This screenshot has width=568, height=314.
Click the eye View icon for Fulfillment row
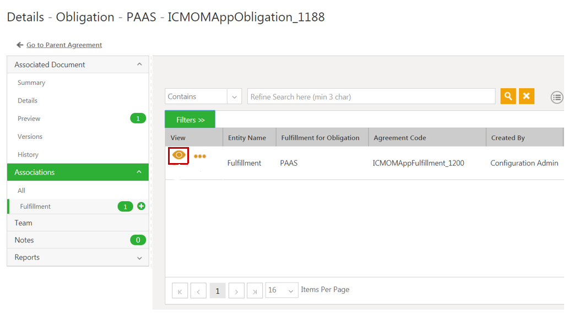[x=178, y=155]
